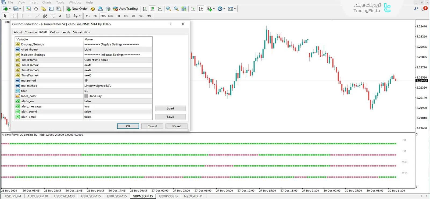The width and height of the screenshot is (430, 199).
Task: Select the equidistant channel tool
Action: [45, 16]
